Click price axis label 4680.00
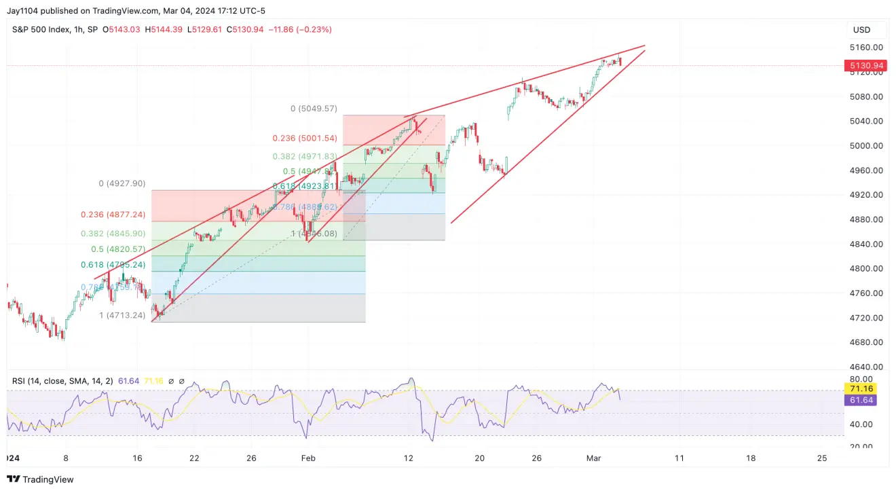Image resolution: width=896 pixels, height=491 pixels. [866, 342]
